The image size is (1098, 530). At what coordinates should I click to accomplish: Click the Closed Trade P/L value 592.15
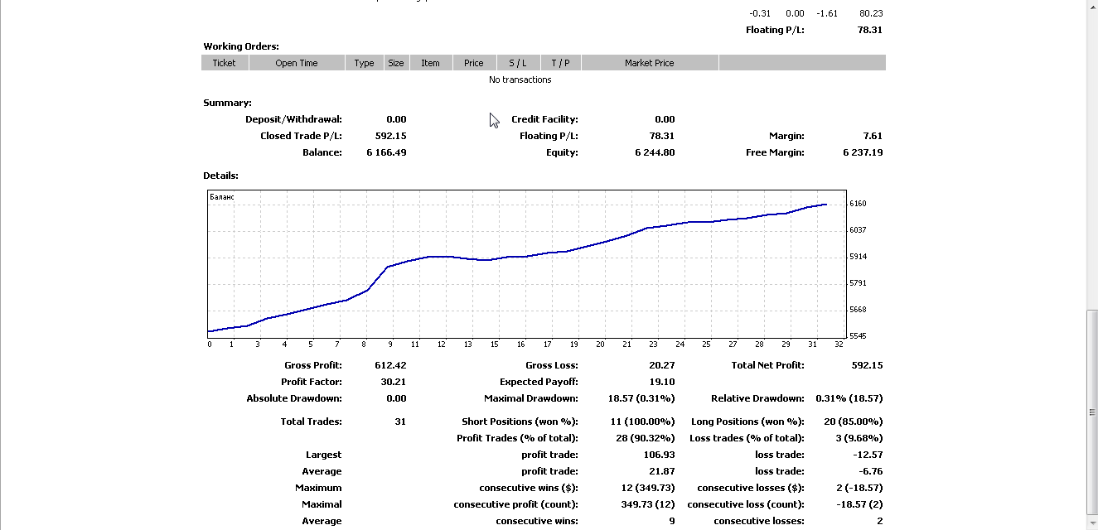click(x=390, y=136)
